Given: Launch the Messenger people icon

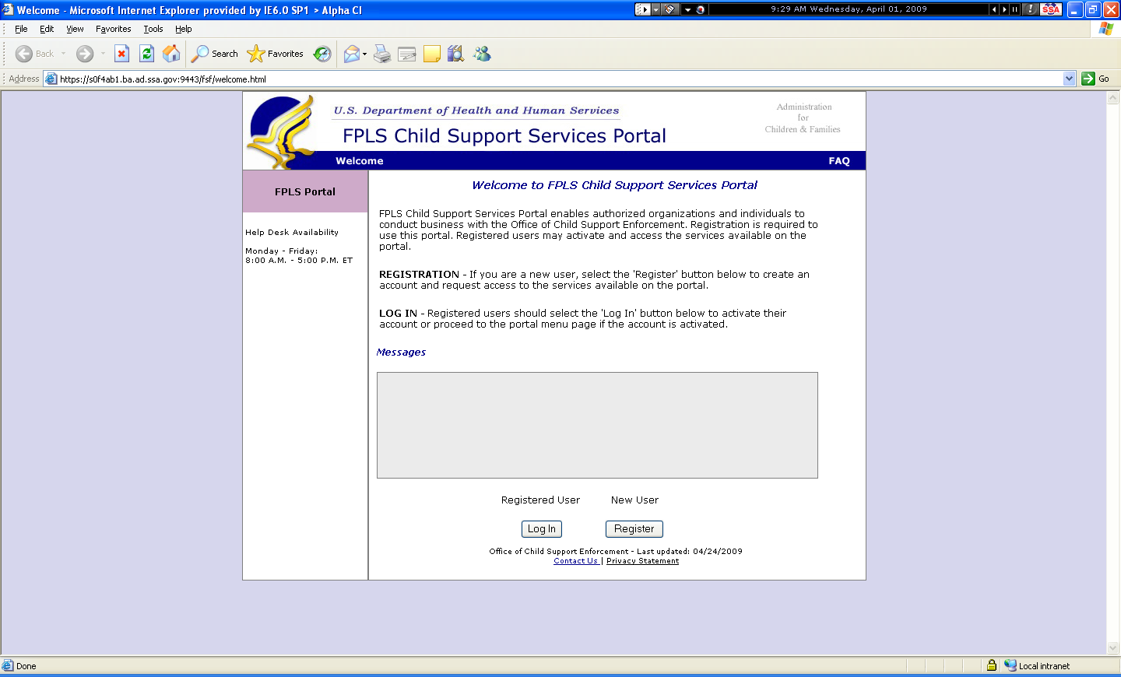Looking at the screenshot, I should click(x=482, y=54).
